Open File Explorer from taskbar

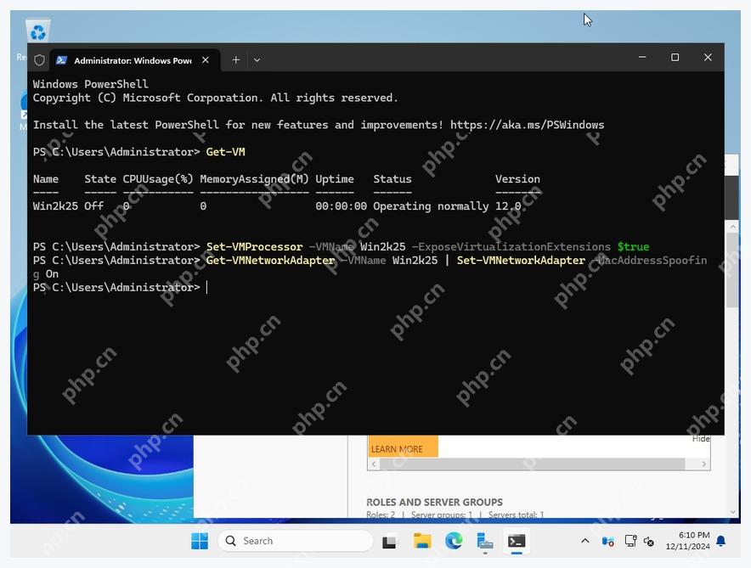pos(422,541)
